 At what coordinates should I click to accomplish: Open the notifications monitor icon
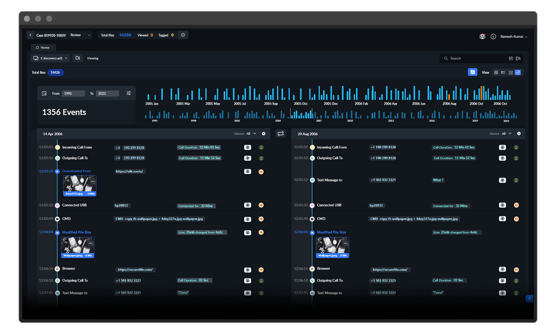pos(482,36)
